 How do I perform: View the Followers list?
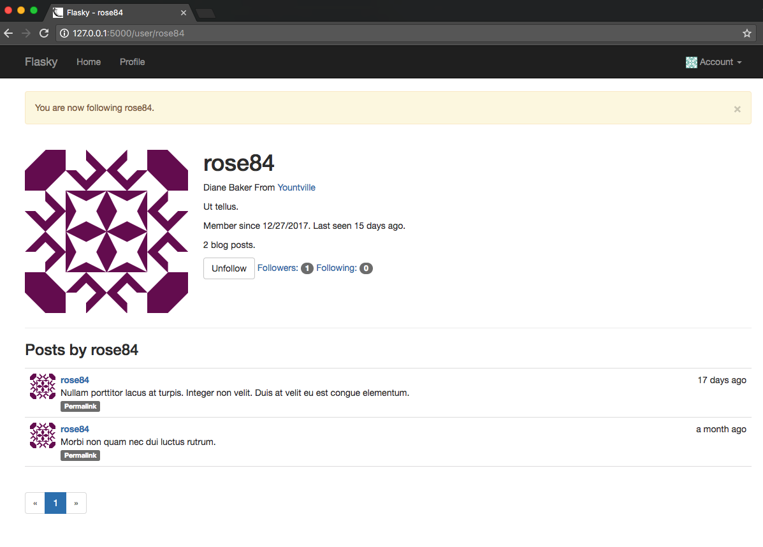click(278, 268)
